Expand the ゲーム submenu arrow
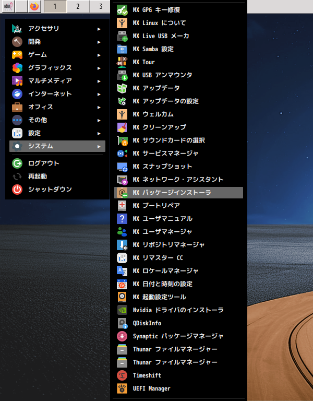The height and width of the screenshot is (401, 313). pos(99,55)
